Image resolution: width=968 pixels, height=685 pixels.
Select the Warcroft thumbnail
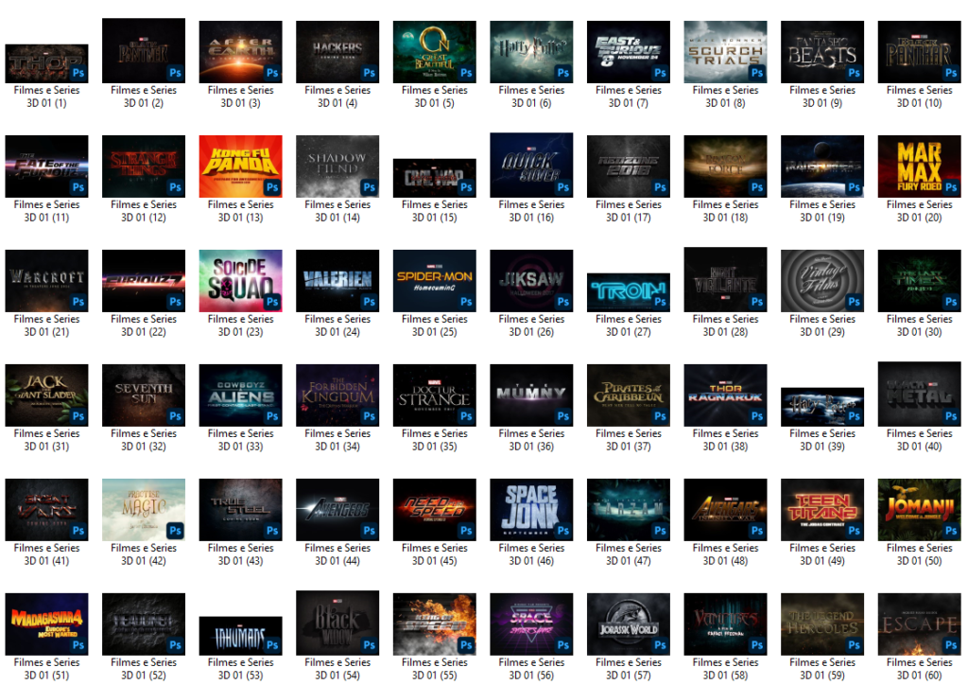pos(46,281)
